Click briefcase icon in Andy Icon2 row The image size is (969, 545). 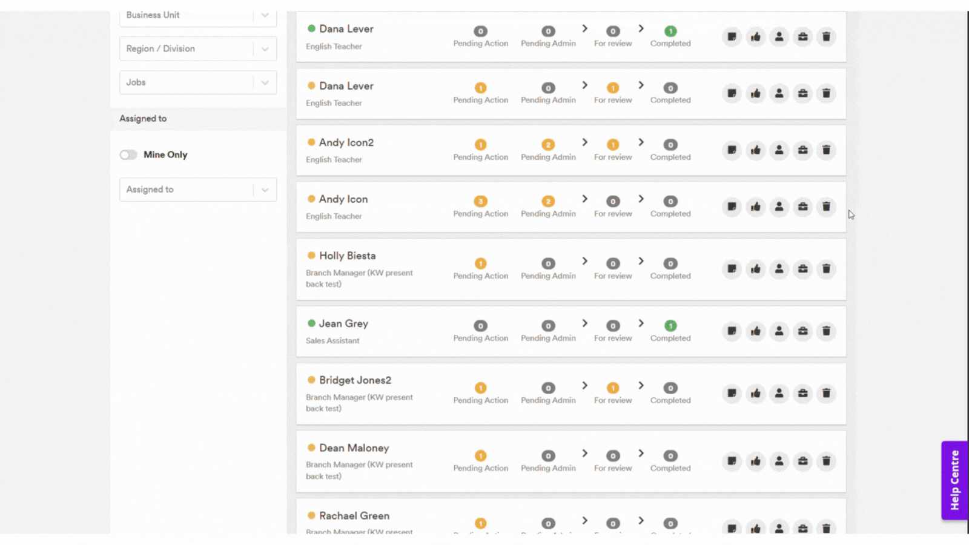click(x=803, y=150)
